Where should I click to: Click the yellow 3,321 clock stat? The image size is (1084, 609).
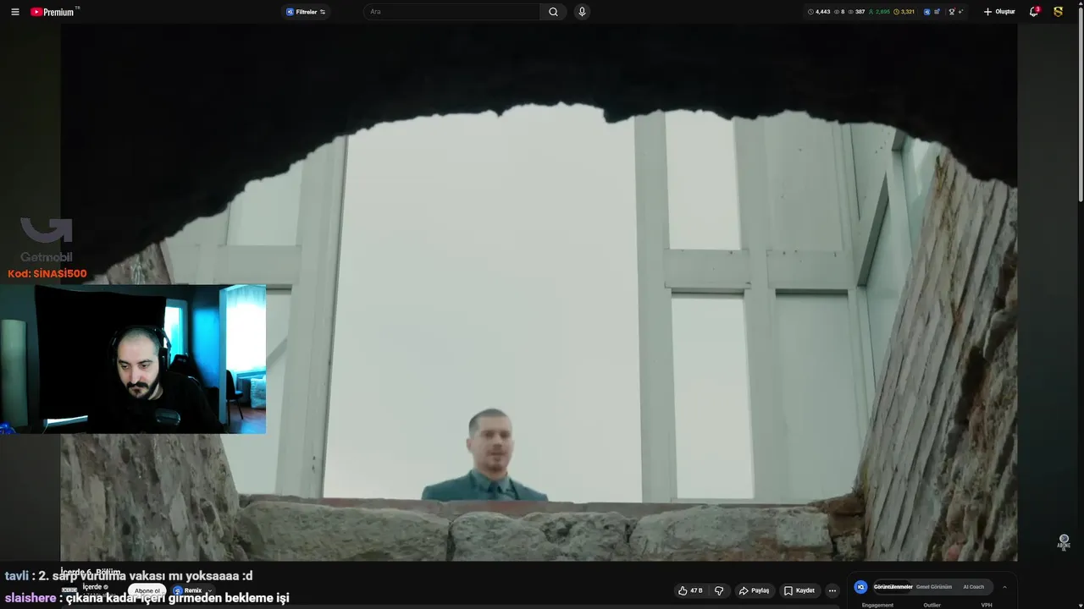pos(904,12)
